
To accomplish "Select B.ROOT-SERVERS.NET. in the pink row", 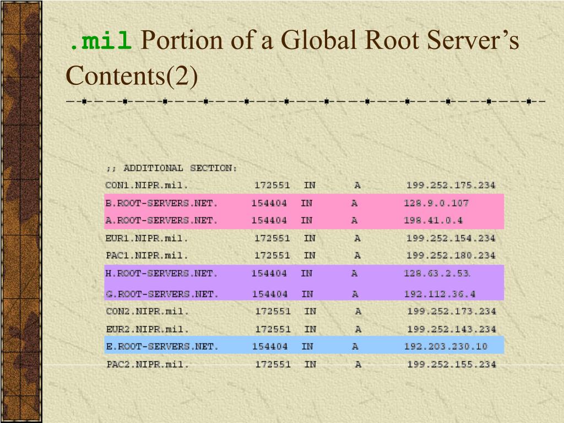I will (161, 203).
